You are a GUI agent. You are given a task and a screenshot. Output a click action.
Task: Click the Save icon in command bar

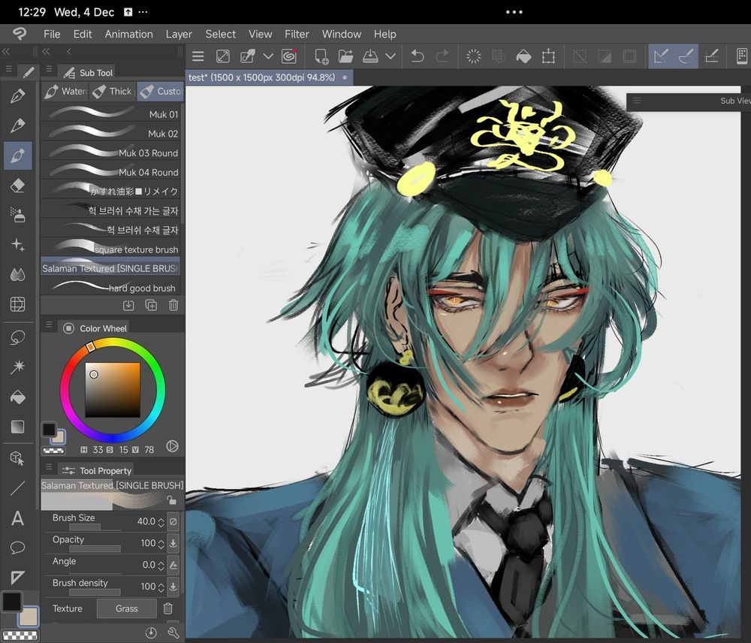tap(370, 56)
